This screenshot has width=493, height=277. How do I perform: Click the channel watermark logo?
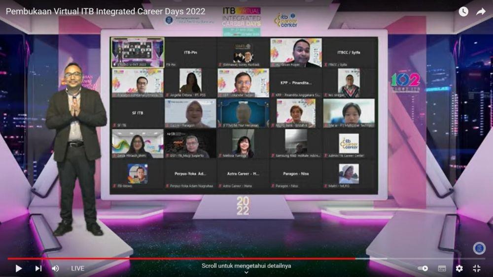coord(479,248)
